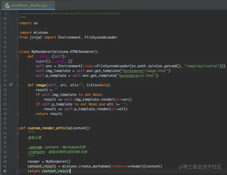This screenshot has width=227, height=175.
Task: Click 'render(alt=alt)' call on line 29
Action: tap(112, 109)
